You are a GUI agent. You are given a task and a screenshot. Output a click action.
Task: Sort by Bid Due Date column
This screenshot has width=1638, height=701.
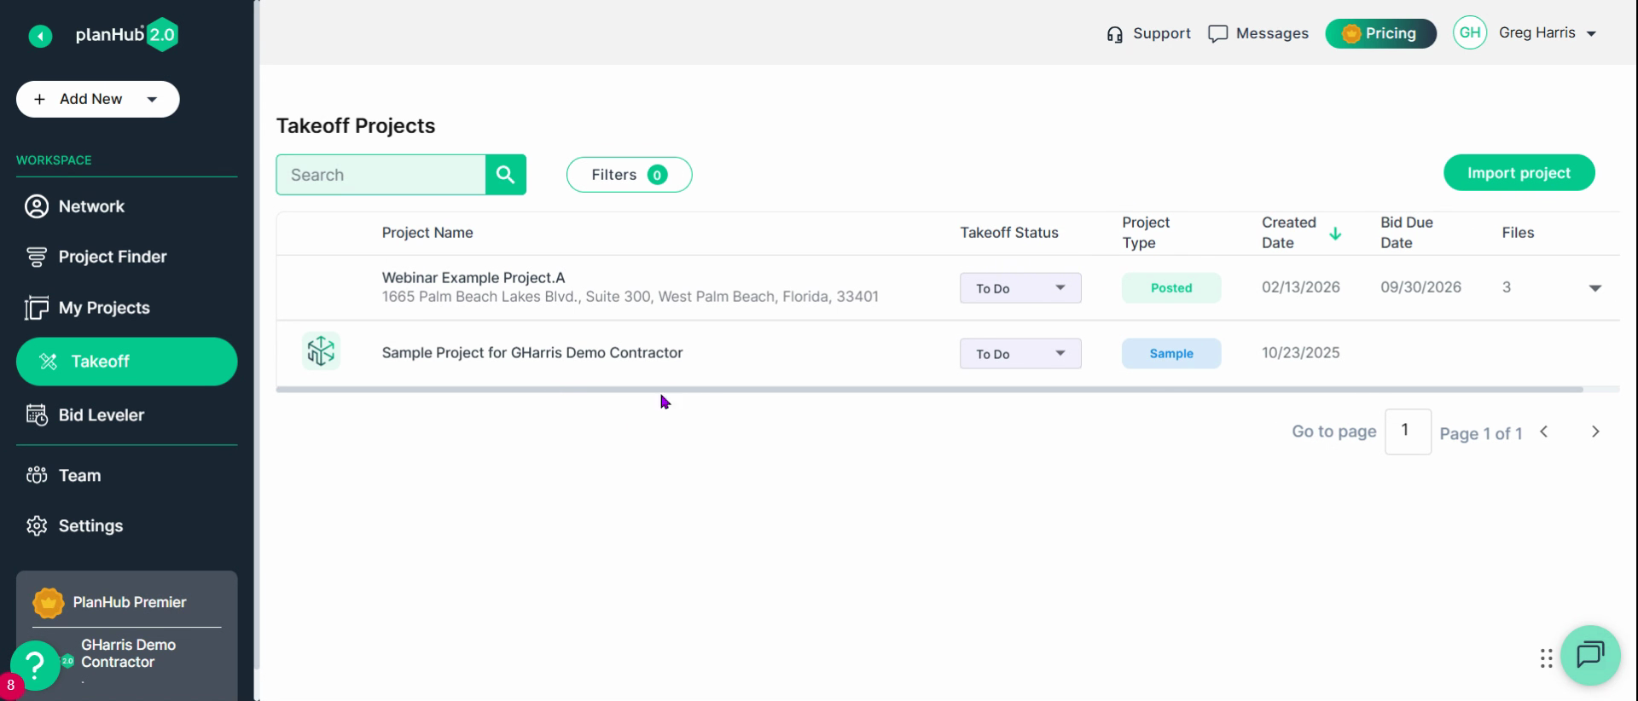click(1407, 233)
